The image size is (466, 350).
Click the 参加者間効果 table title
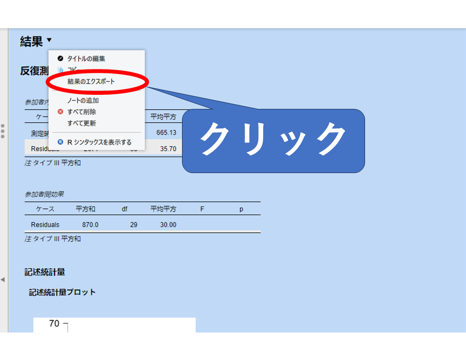45,194
